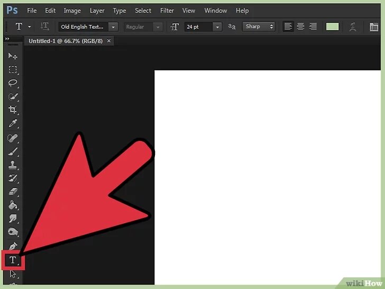385x289 pixels.
Task: Open the Edit menu
Action: (x=50, y=11)
